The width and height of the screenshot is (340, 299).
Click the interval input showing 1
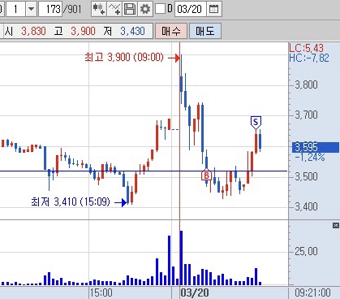click(x=15, y=9)
